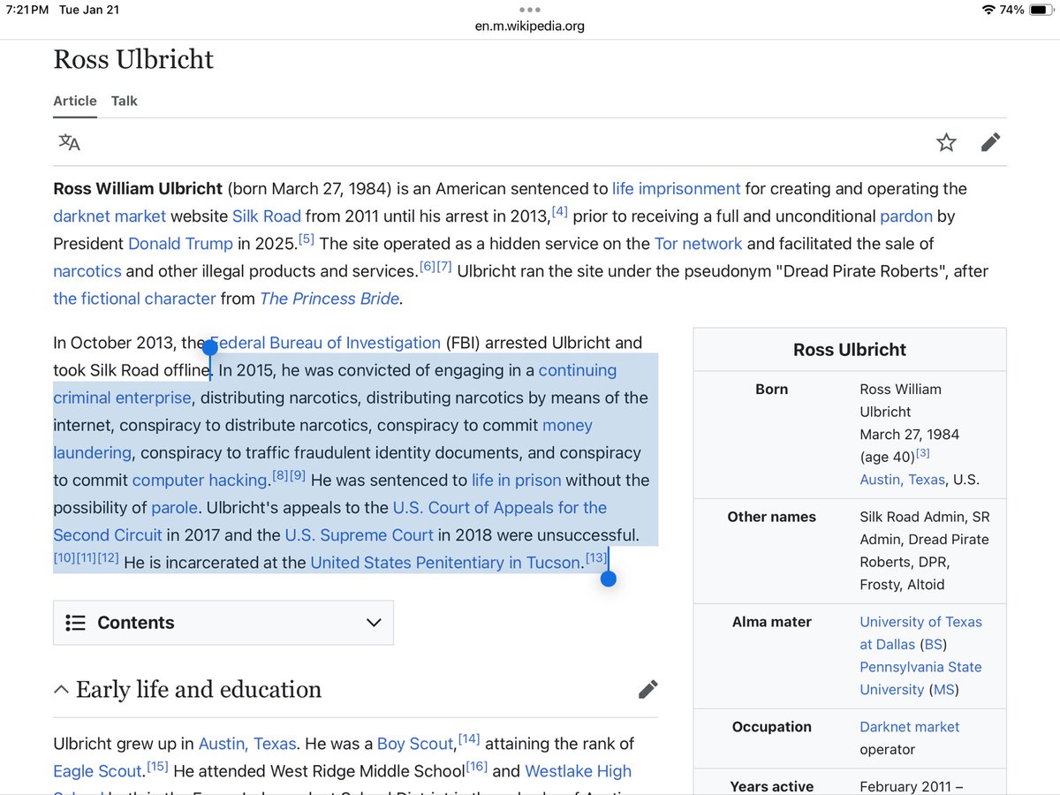
Task: Add page to watchlist with star icon
Action: tap(946, 142)
